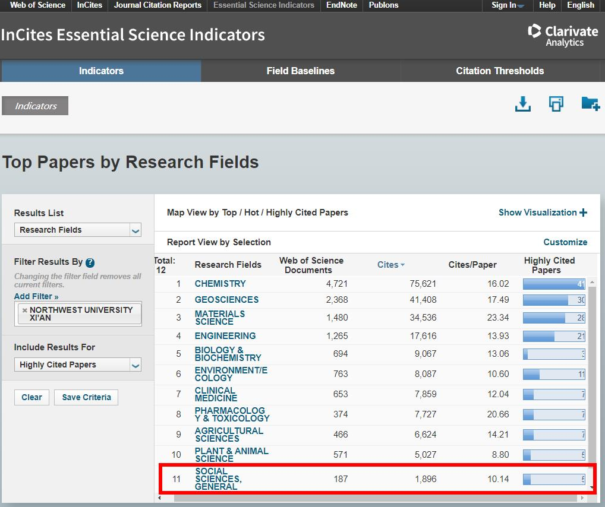Click the plus icon beside Show Visualization

click(x=583, y=213)
